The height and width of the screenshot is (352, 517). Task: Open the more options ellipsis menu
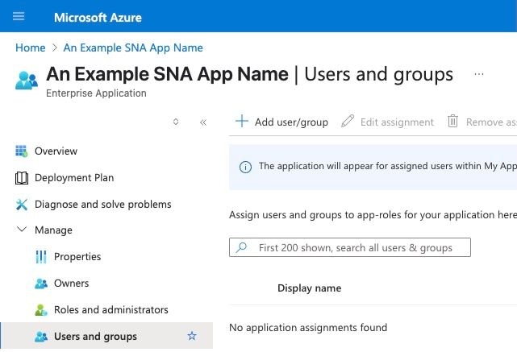[479, 74]
